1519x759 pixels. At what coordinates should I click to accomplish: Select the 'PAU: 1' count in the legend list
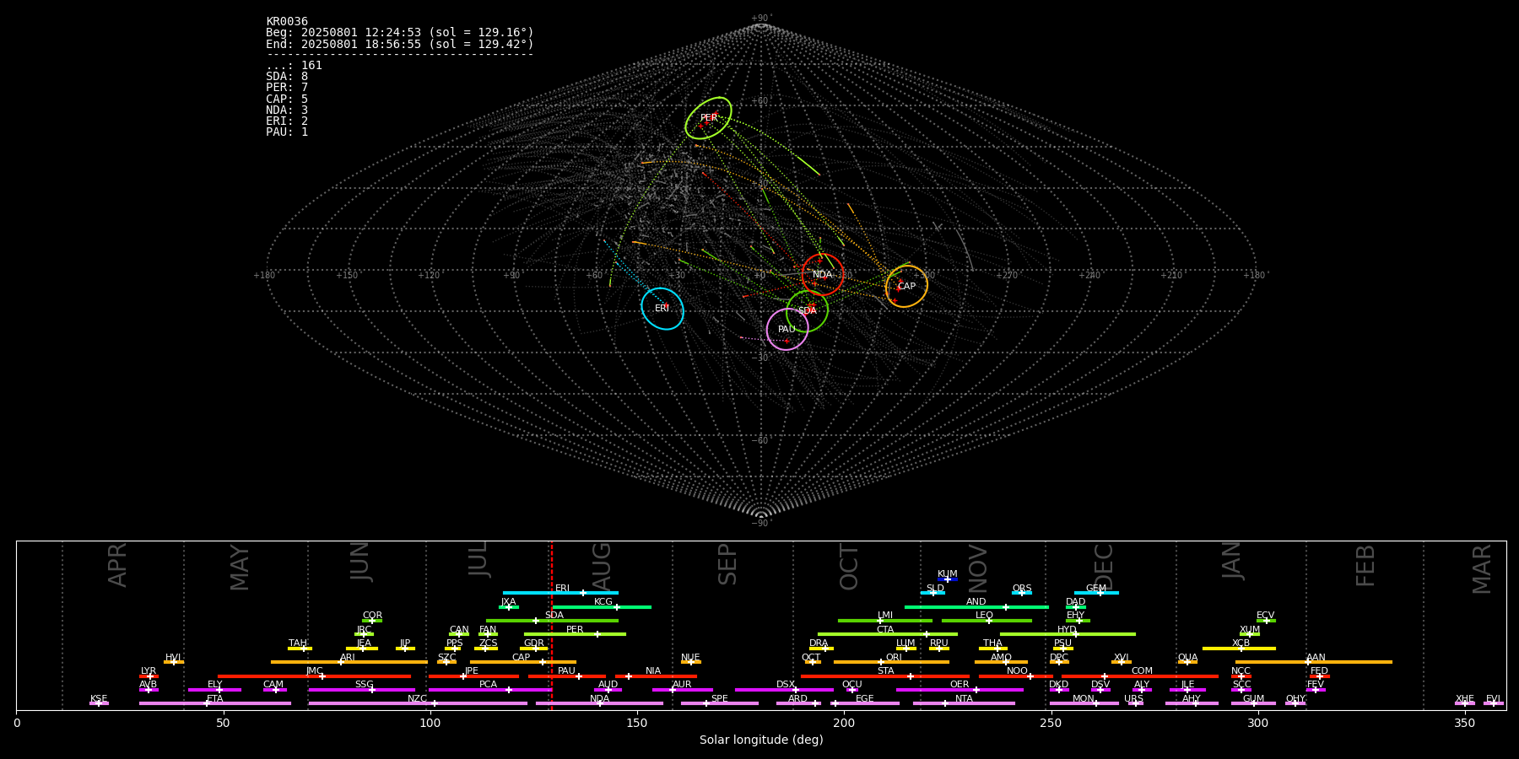(x=287, y=132)
